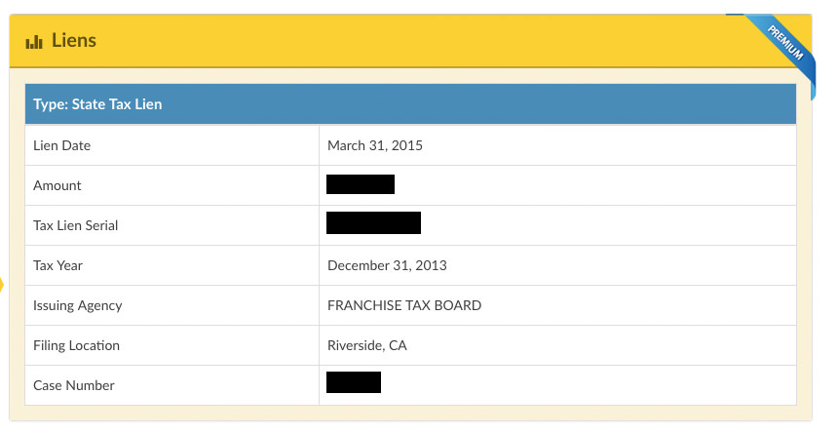837x434 pixels.
Task: Click the Liens section heading
Action: [x=74, y=41]
